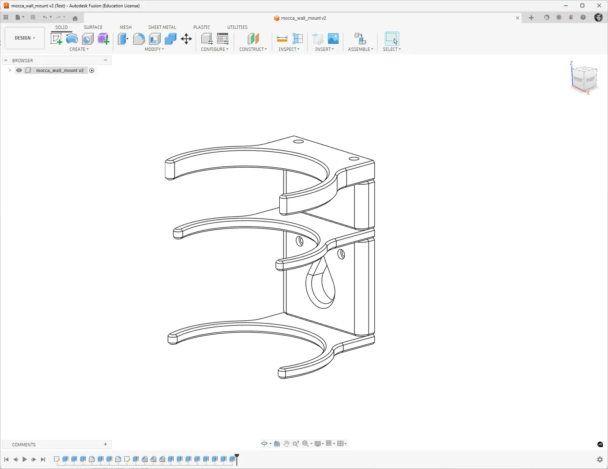Select the Zoom magnifier tool
Image resolution: width=608 pixels, height=469 pixels.
(x=296, y=444)
